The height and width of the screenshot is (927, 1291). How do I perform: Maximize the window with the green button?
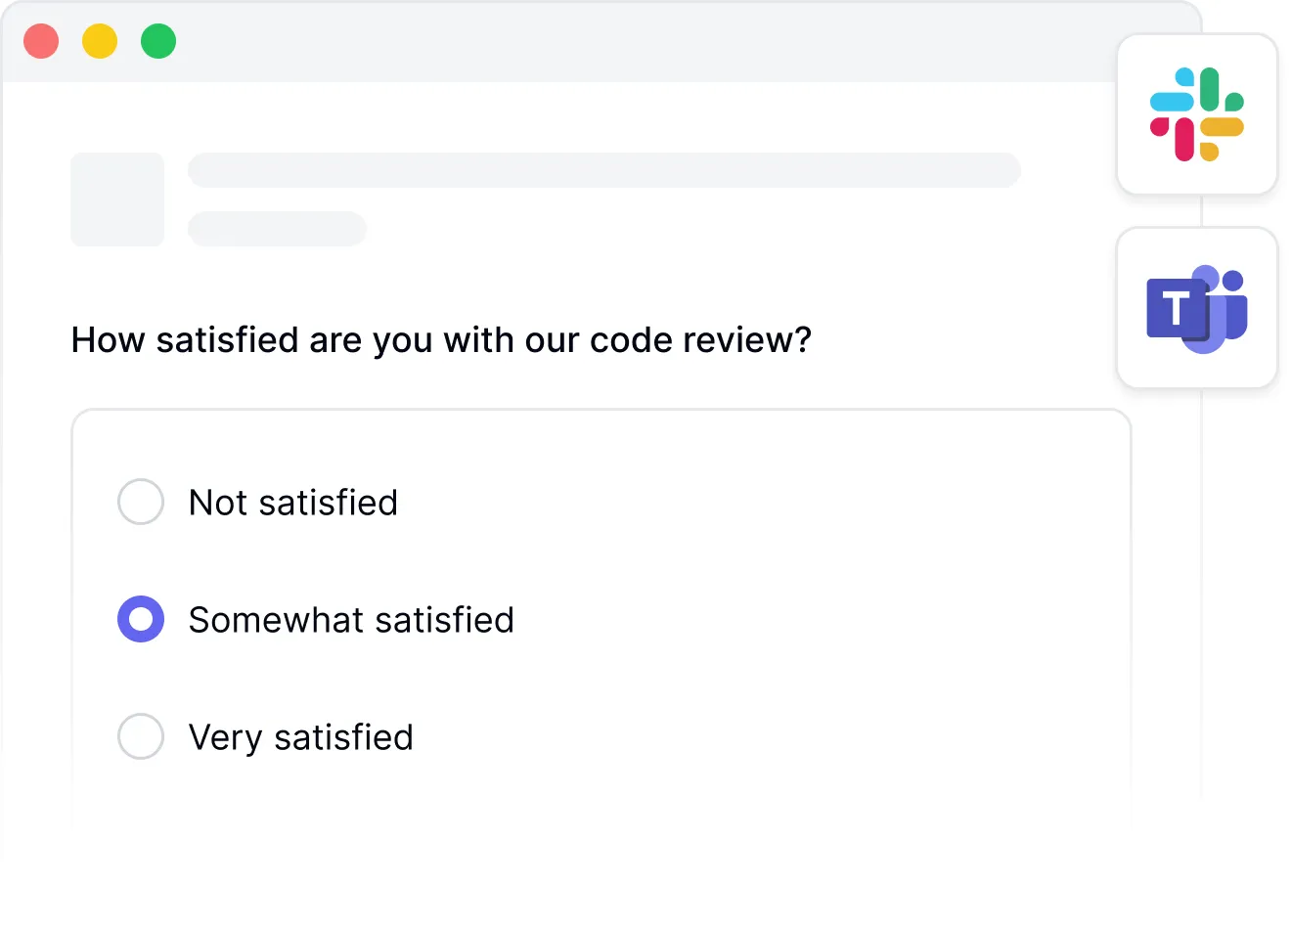(x=158, y=42)
